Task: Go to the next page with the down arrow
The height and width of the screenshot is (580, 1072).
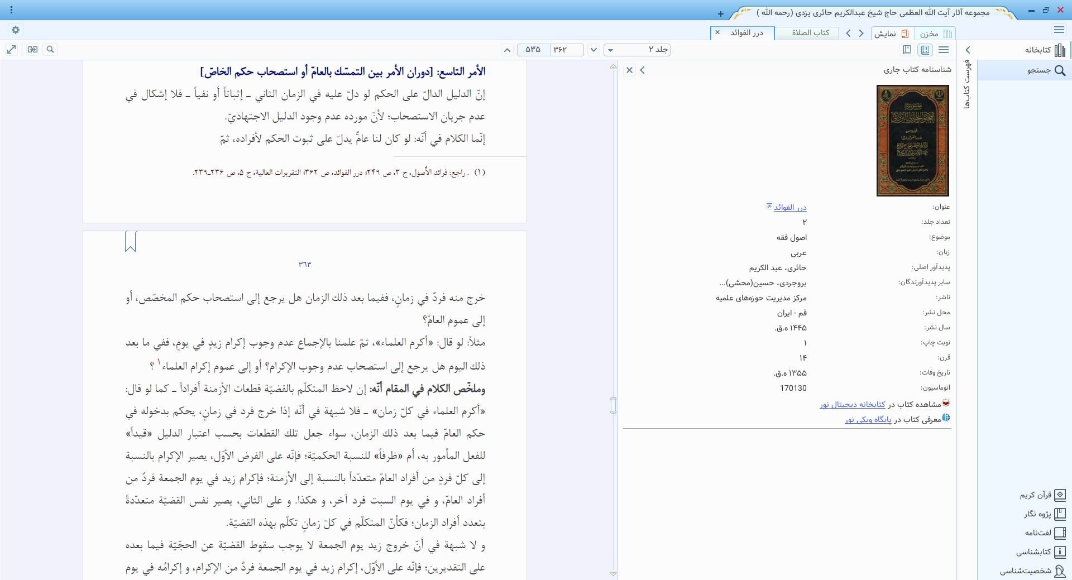Action: 594,50
